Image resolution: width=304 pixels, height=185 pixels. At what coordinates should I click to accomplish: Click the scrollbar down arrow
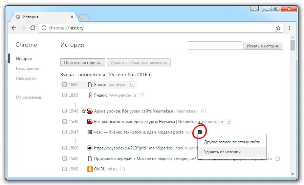tap(292, 174)
